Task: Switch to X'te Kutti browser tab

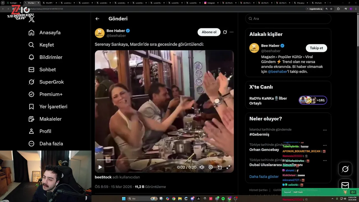Action: pos(318,3)
